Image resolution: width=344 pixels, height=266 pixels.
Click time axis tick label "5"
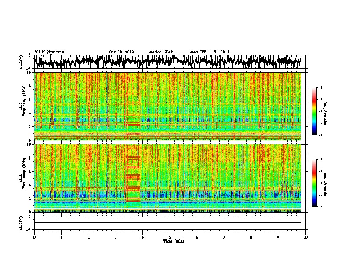[x=170, y=237]
